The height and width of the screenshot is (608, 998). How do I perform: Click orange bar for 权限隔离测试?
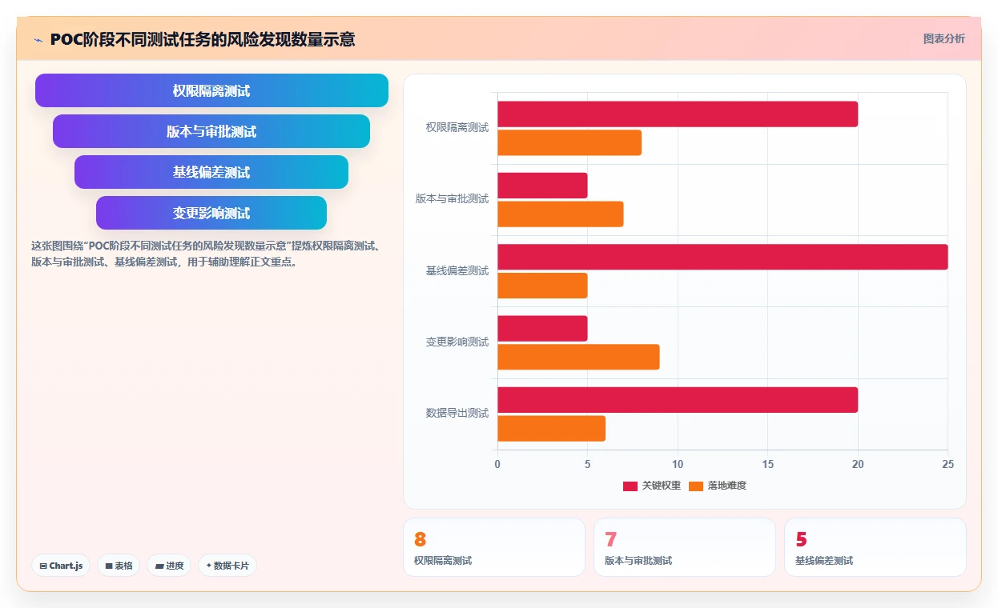tap(569, 142)
